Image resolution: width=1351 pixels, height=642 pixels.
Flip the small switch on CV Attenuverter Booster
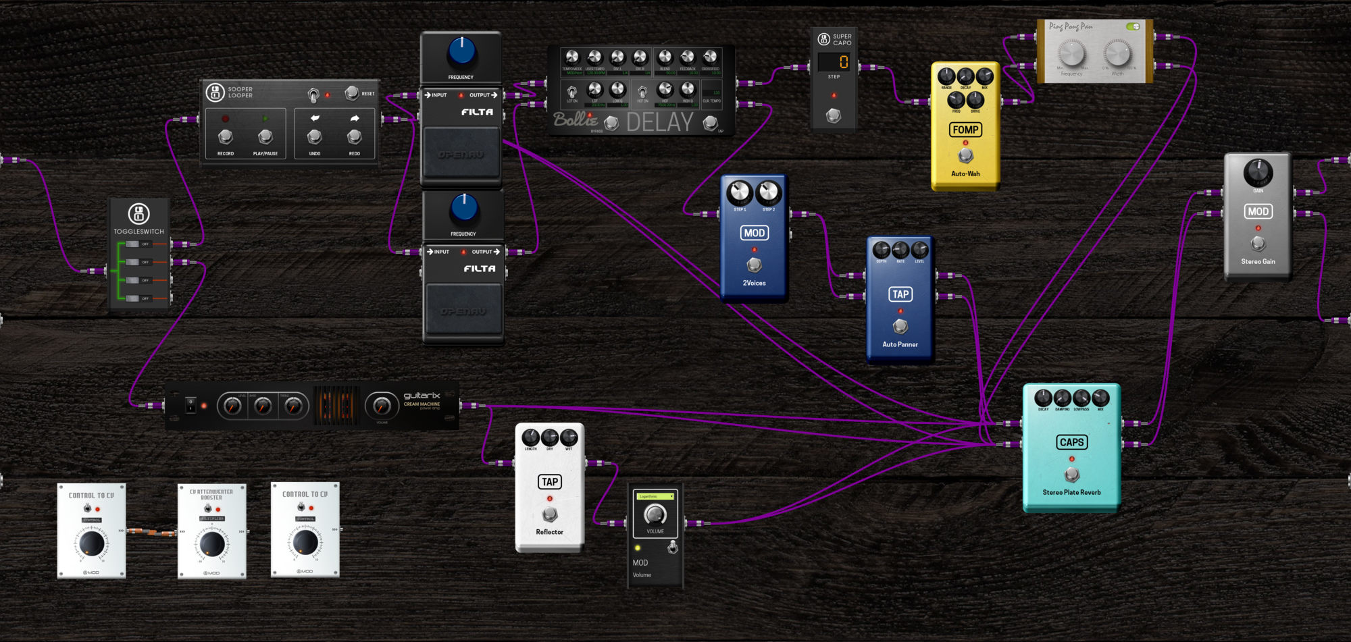coord(208,508)
